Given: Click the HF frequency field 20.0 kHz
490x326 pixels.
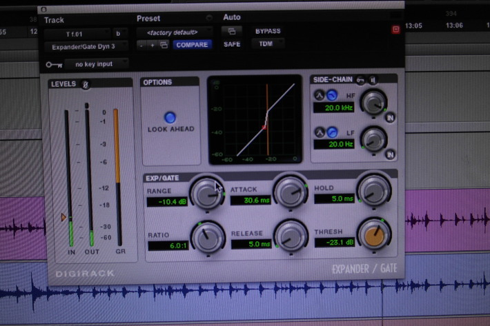Looking at the screenshot, I should (x=333, y=108).
